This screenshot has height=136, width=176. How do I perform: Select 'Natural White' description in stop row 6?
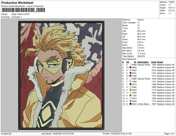point(144,79)
